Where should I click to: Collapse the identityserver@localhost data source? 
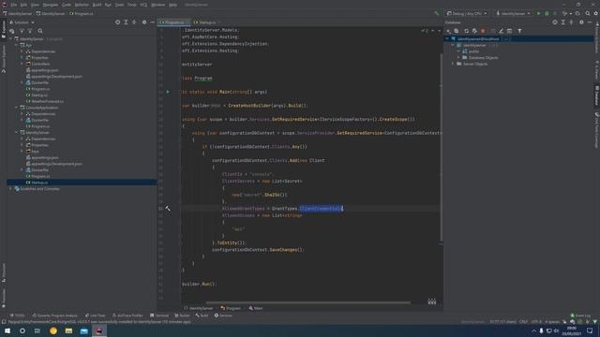447,39
